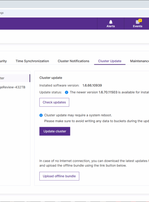Click newer version 1.6.70.11503 text
The width and height of the screenshot is (149, 202).
click(x=108, y=92)
